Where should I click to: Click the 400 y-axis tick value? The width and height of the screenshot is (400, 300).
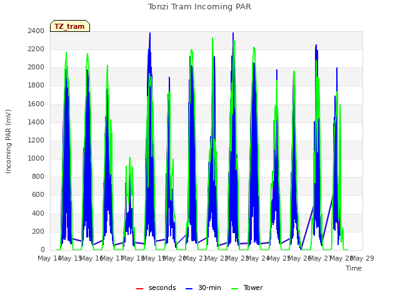point(38,213)
